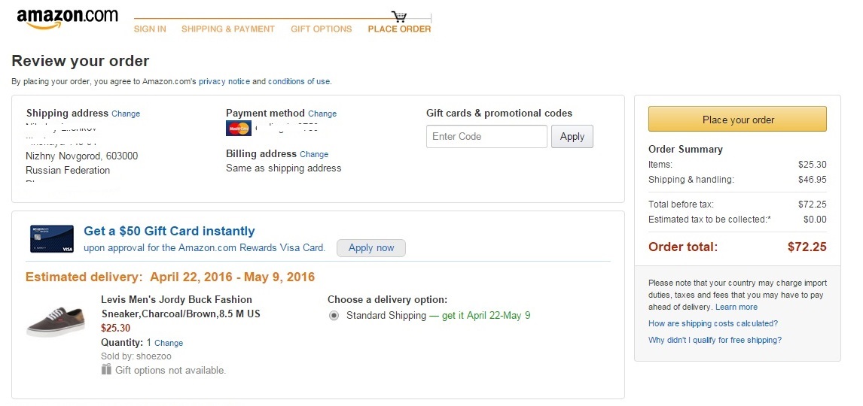
Task: Apply the entered promotional code
Action: 572,137
